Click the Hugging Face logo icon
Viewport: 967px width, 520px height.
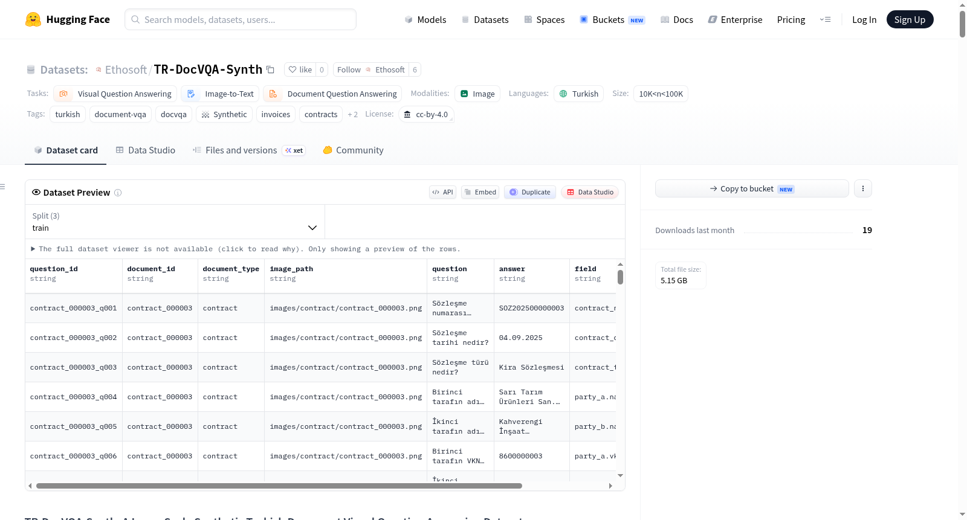pos(33,19)
